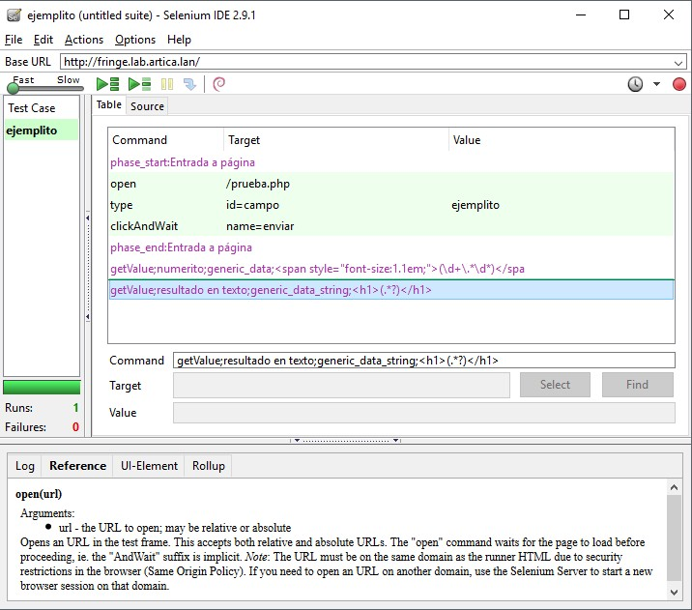692x610 pixels.
Task: Click the Test Case list header
Action: point(42,108)
